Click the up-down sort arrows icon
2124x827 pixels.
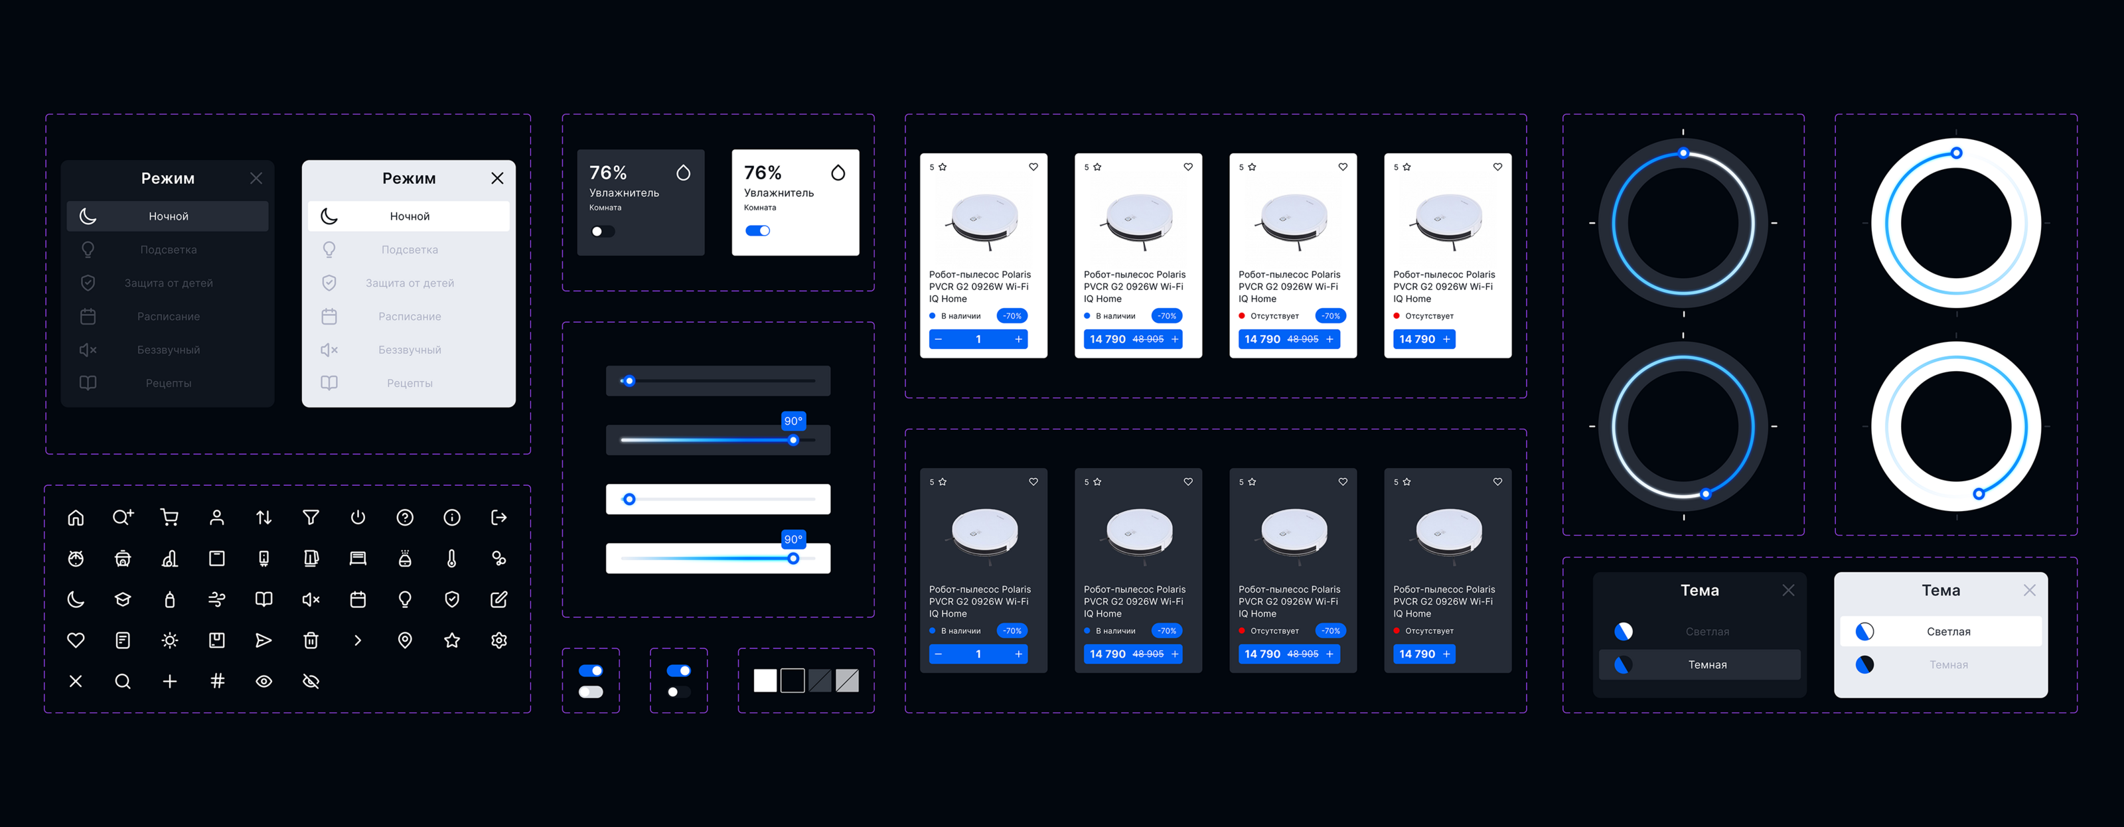(x=264, y=518)
